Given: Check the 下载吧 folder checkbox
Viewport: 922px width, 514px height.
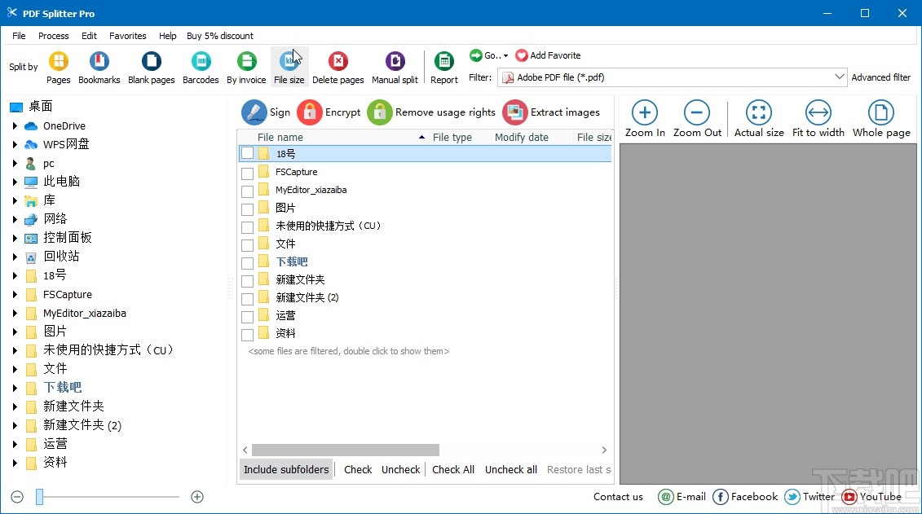Looking at the screenshot, I should 248,262.
